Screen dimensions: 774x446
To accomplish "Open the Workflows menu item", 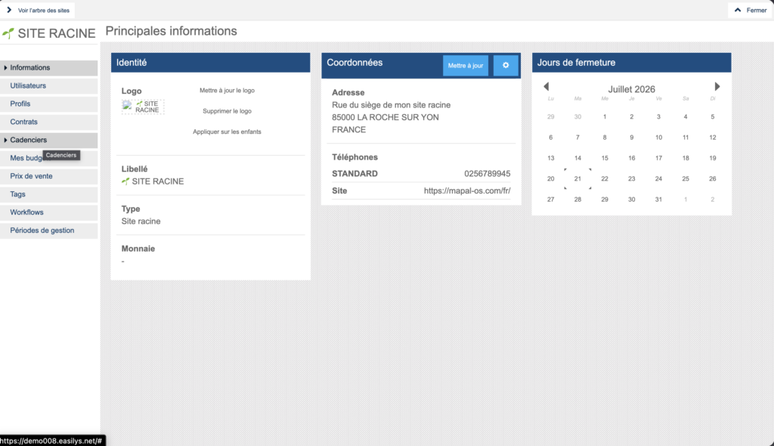I will point(49,212).
